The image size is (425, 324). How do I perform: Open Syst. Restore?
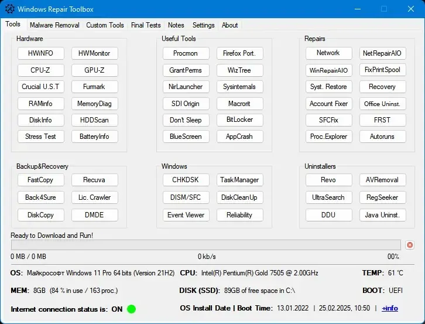329,87
